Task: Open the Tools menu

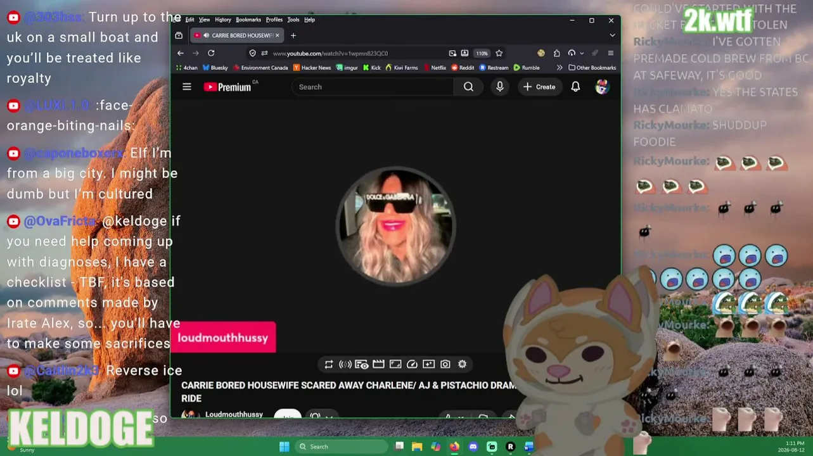Action: coord(293,20)
